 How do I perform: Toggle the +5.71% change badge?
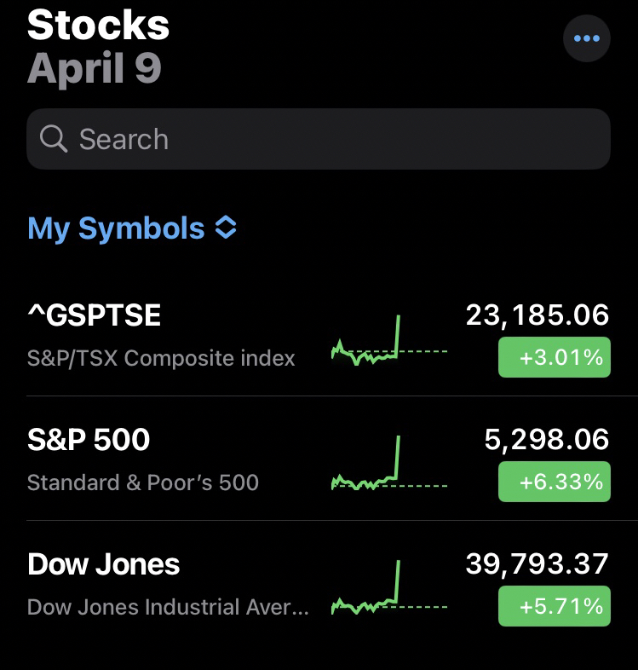pos(554,606)
